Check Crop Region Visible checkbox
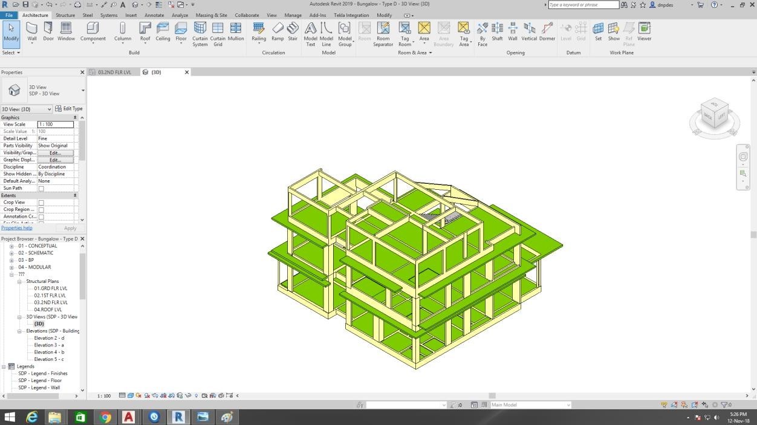The image size is (757, 425). [41, 210]
